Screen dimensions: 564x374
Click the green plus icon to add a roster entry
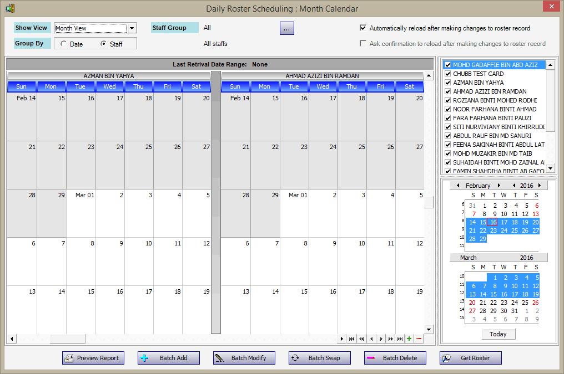click(410, 339)
